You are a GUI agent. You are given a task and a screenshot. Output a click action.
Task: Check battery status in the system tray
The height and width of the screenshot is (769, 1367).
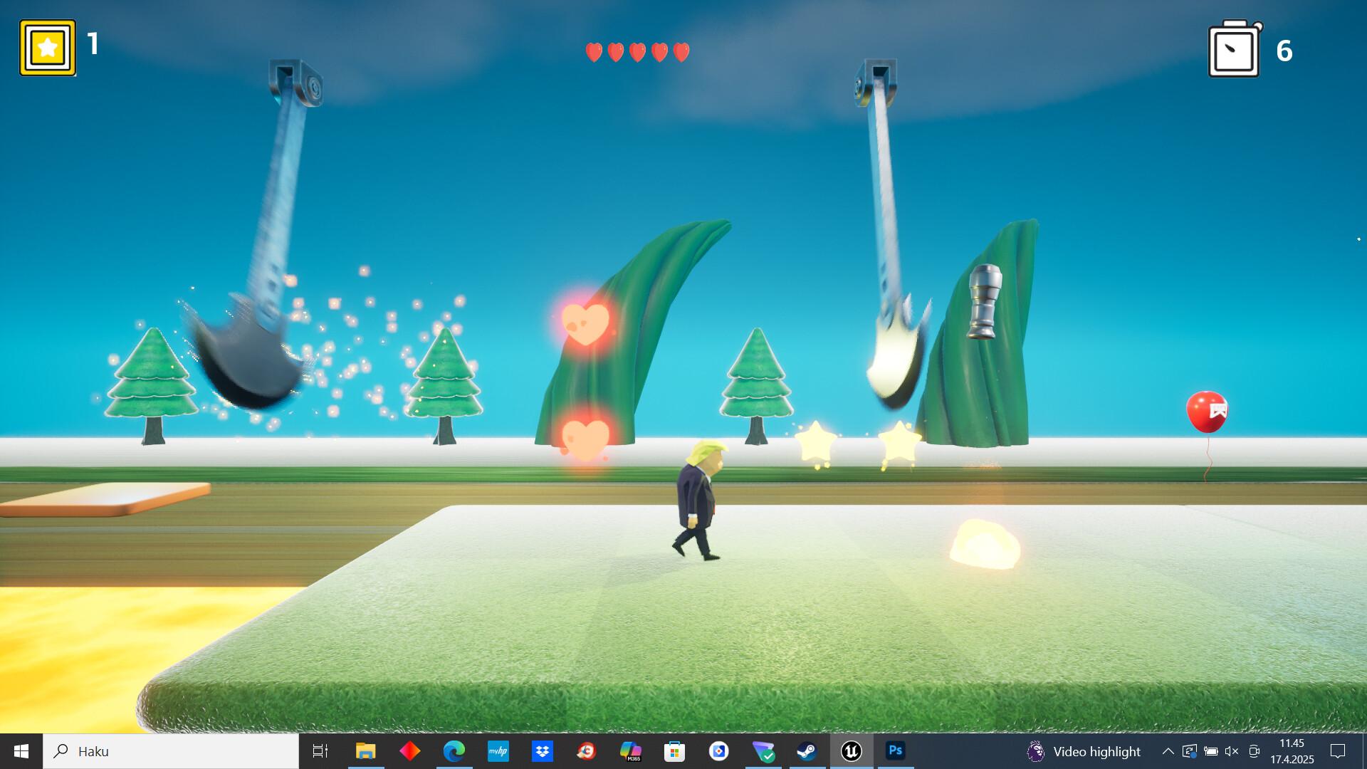coord(1212,751)
